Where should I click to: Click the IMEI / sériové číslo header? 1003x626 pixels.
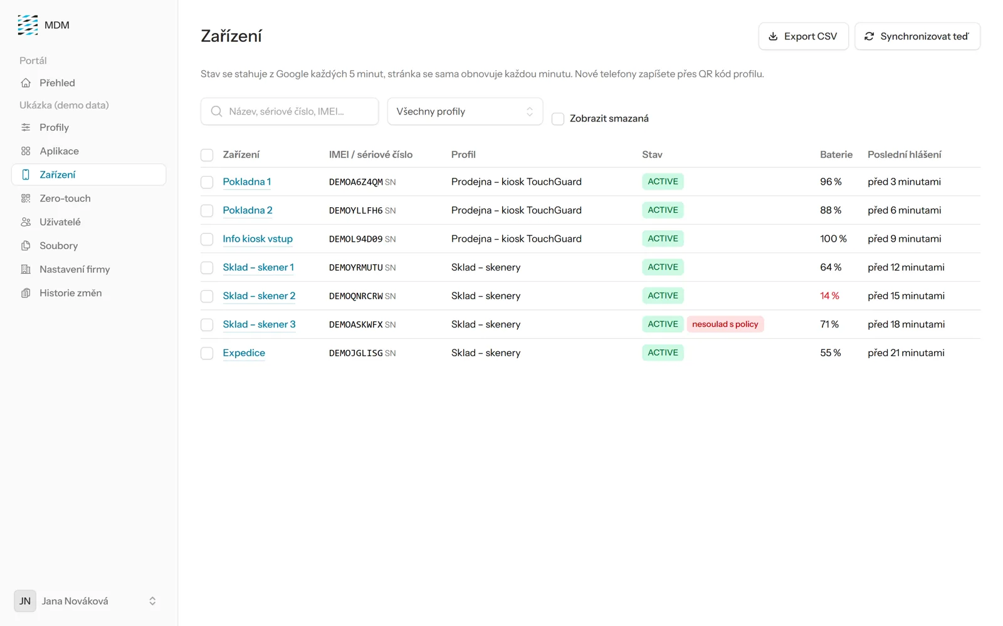point(370,155)
